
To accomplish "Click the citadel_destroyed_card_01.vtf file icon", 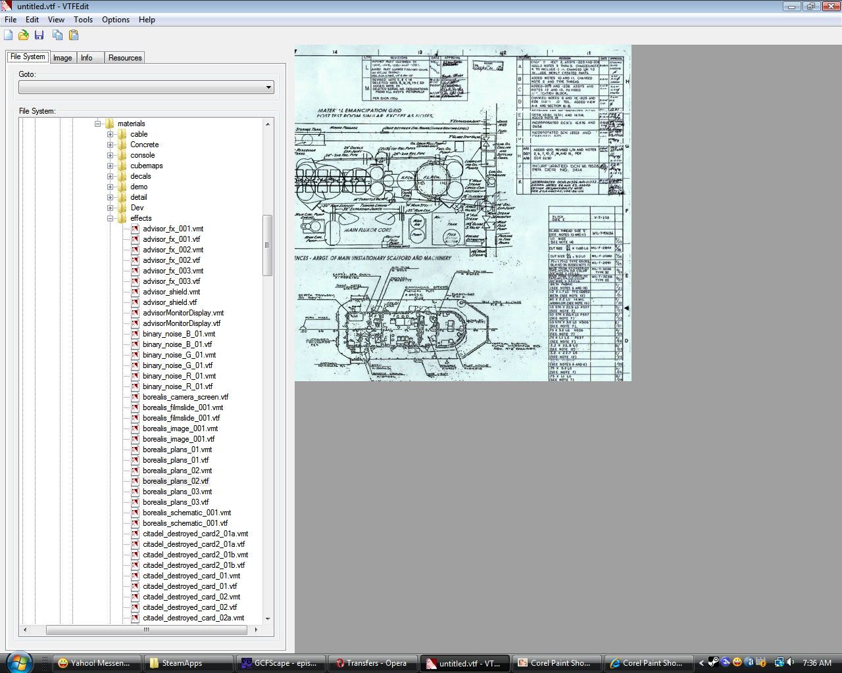I will 135,586.
